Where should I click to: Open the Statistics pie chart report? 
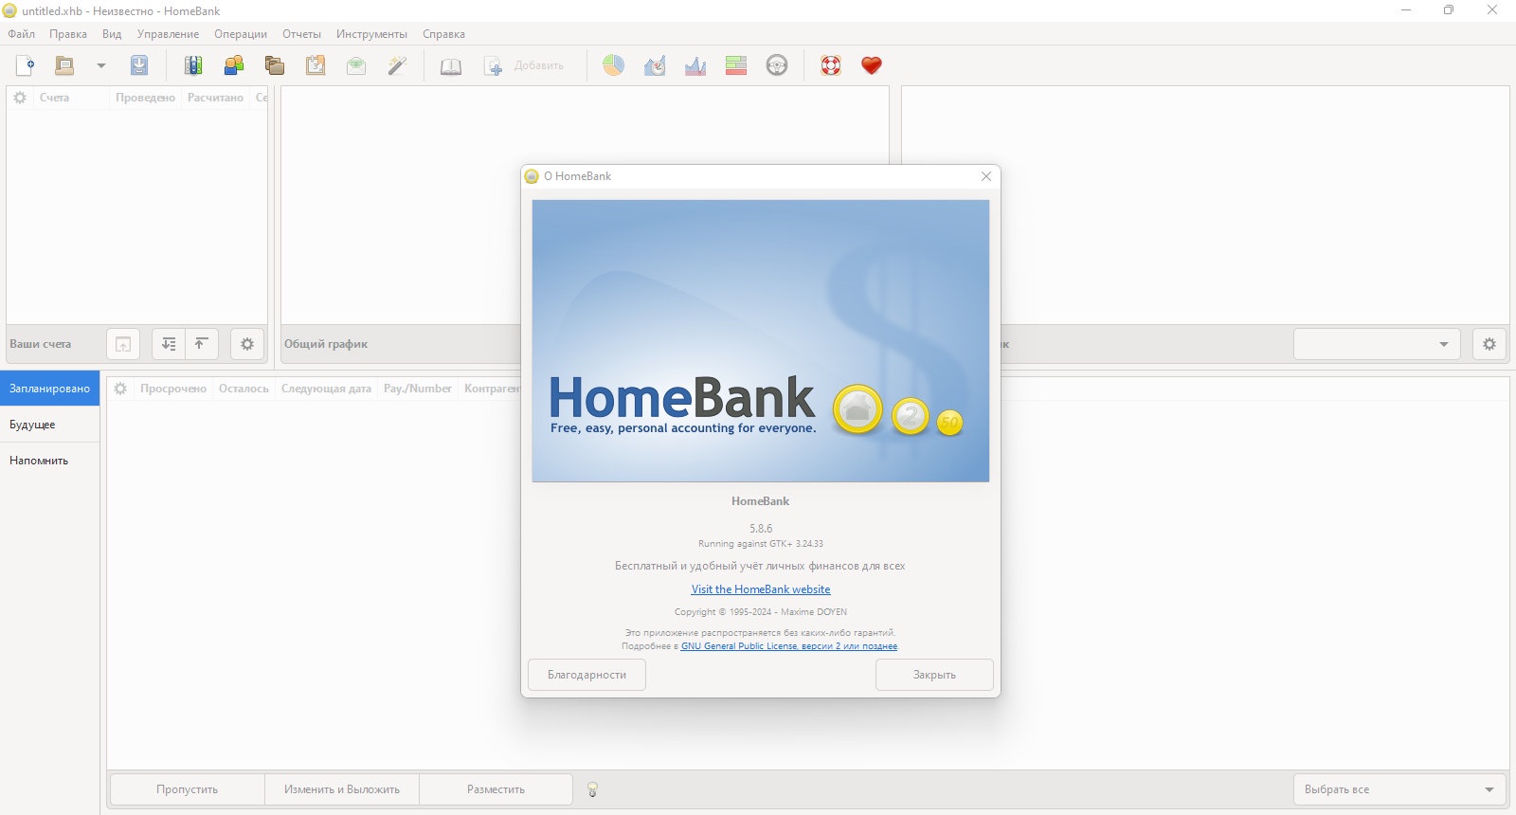click(x=614, y=65)
